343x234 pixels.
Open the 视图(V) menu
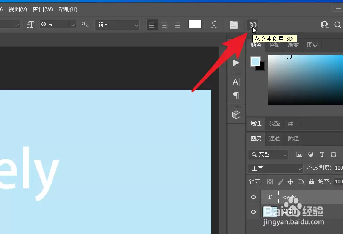(x=18, y=9)
